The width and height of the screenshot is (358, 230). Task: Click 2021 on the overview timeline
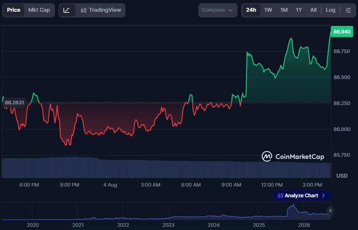coord(78,225)
